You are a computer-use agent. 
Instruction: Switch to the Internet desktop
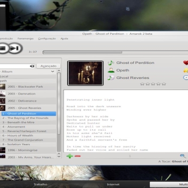(113, 184)
